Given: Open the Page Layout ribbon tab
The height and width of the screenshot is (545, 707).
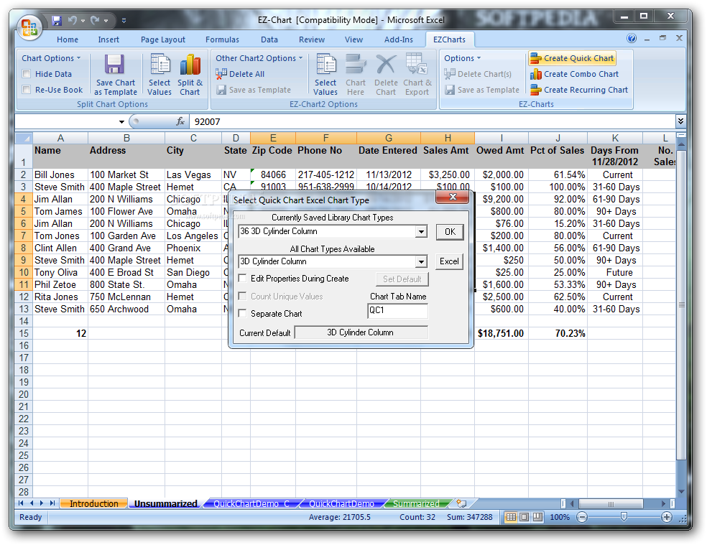Looking at the screenshot, I should (163, 39).
